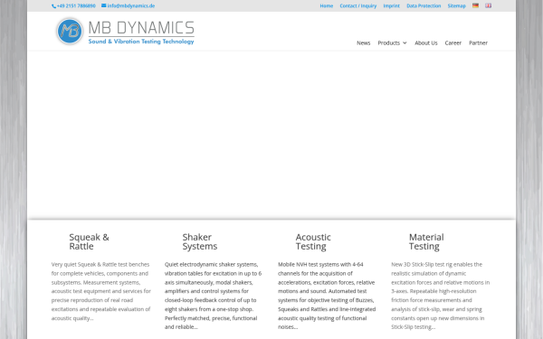
Task: Open the News menu item
Action: click(x=363, y=42)
